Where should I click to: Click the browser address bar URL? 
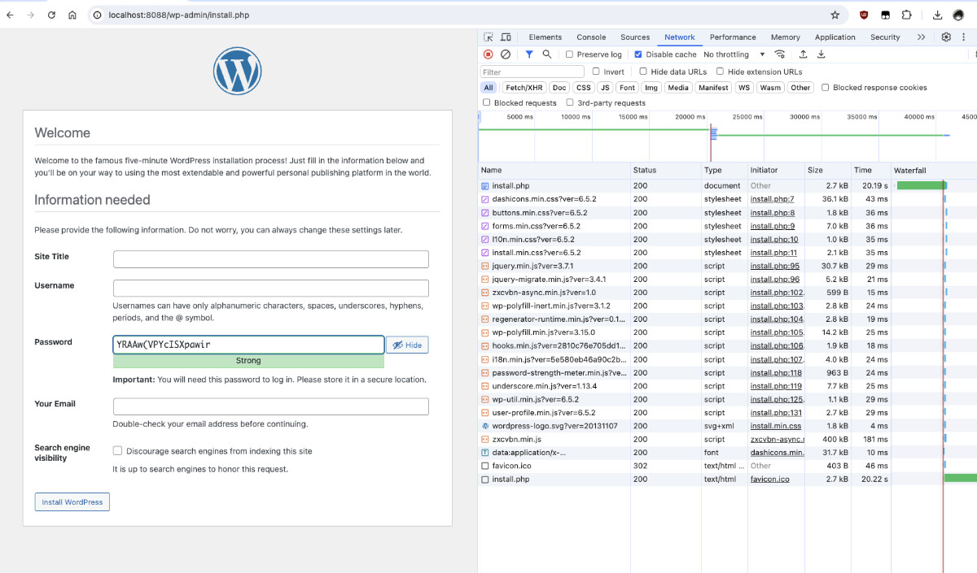(x=178, y=15)
